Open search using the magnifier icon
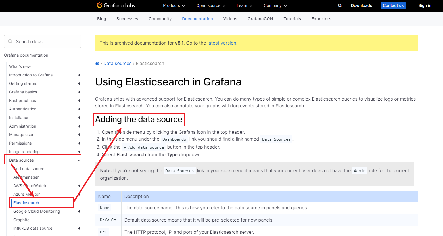443x236 pixels. 340,5
